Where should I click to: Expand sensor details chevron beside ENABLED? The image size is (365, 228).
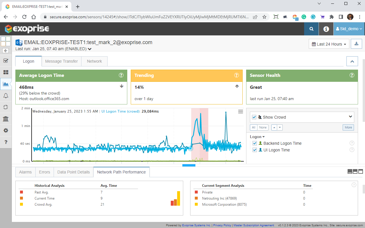[x=90, y=49]
